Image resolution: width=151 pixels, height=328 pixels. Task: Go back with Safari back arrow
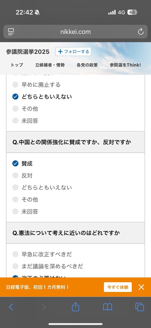pos(11,307)
